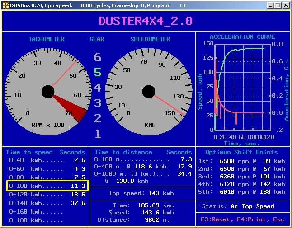Click the DOSBox icon in title bar
The width and height of the screenshot is (292, 228).
[x=5, y=5]
